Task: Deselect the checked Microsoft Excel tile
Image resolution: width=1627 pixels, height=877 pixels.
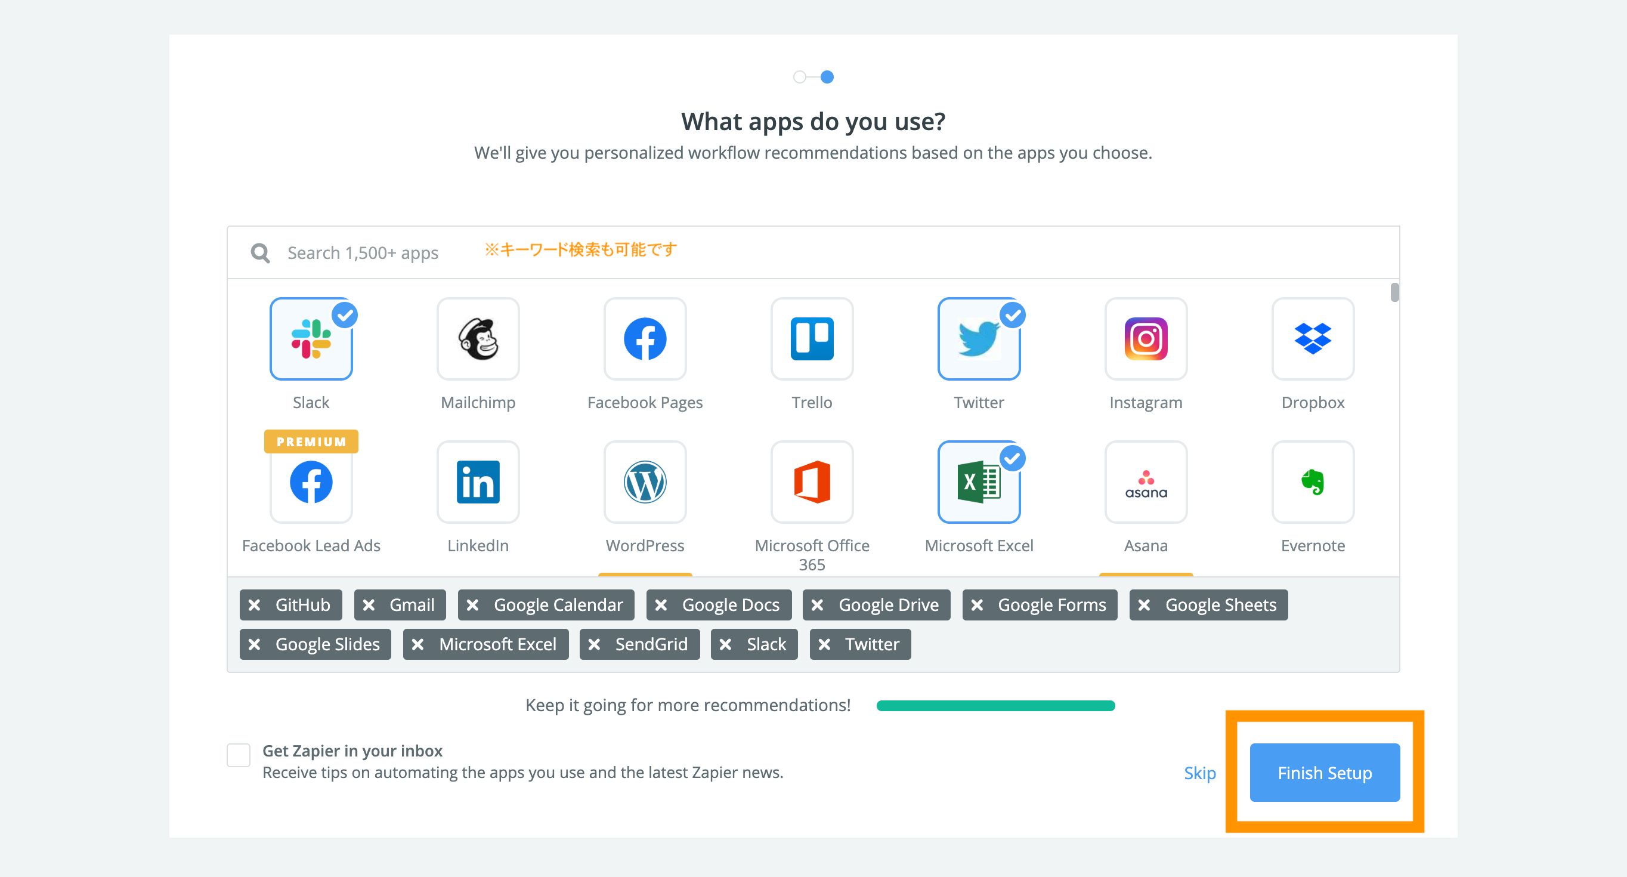Action: pos(978,482)
